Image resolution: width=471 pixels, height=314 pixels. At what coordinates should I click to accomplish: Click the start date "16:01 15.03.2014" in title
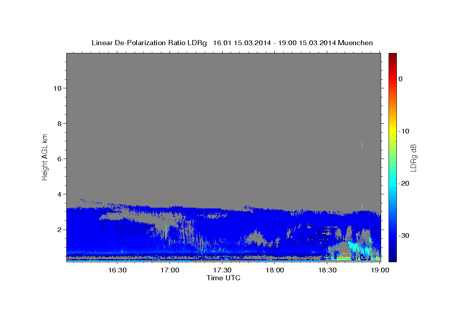tap(242, 43)
